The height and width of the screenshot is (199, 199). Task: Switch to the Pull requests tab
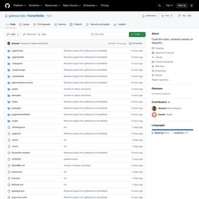click(42, 24)
